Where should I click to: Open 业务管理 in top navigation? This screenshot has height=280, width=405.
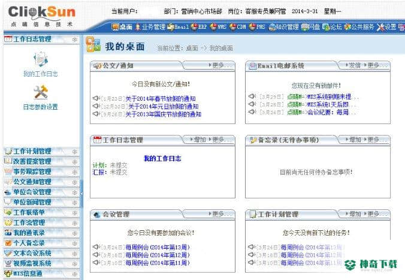point(150,26)
